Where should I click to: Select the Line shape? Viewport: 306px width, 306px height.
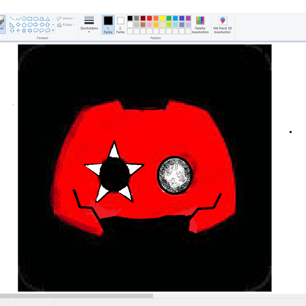click(12, 19)
